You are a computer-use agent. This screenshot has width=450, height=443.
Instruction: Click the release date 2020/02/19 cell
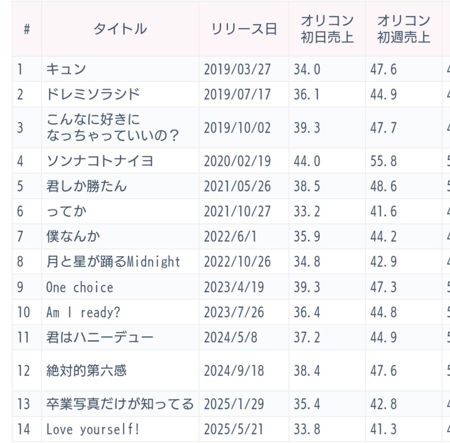(x=244, y=161)
